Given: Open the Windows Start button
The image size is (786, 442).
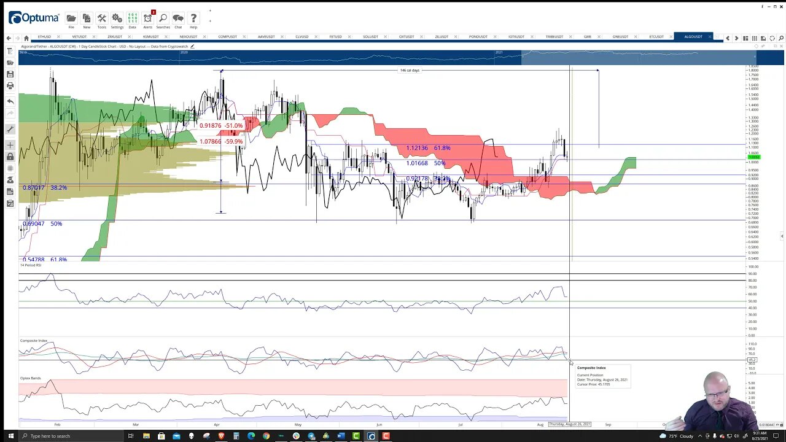Looking at the screenshot, I should coord(10,436).
